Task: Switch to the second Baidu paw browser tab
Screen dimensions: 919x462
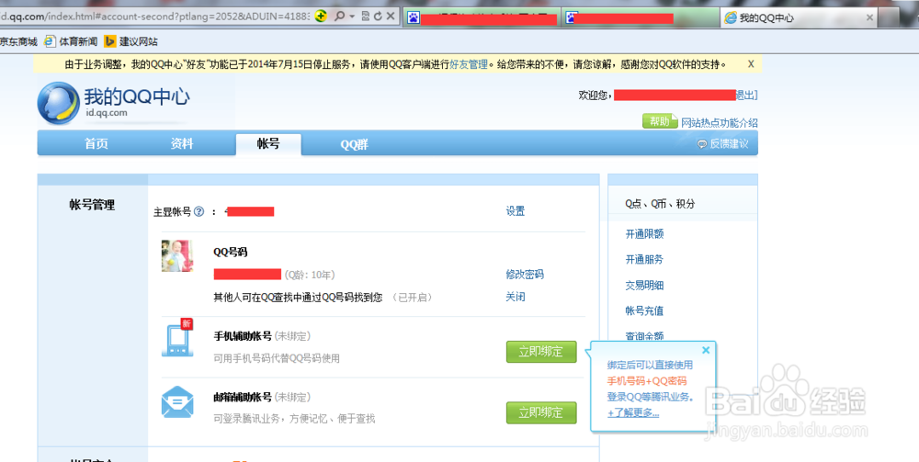Action: click(x=640, y=18)
